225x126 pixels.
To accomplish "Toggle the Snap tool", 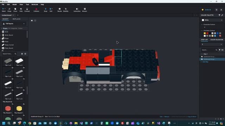I will pyautogui.click(x=45, y=10).
